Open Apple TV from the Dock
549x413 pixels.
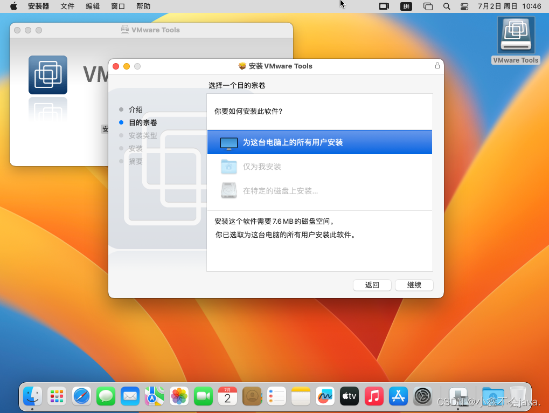pos(350,396)
